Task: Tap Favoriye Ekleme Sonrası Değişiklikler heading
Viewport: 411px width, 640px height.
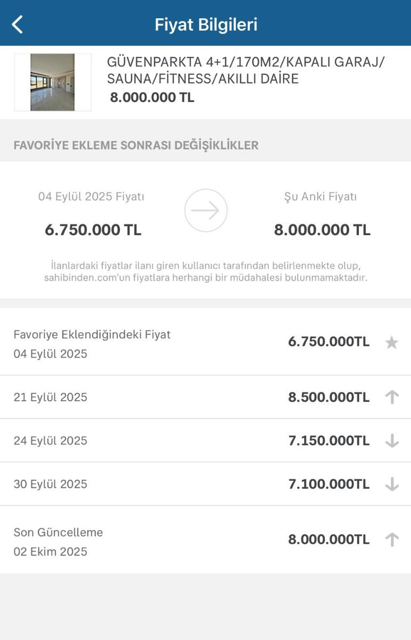Action: (x=136, y=145)
